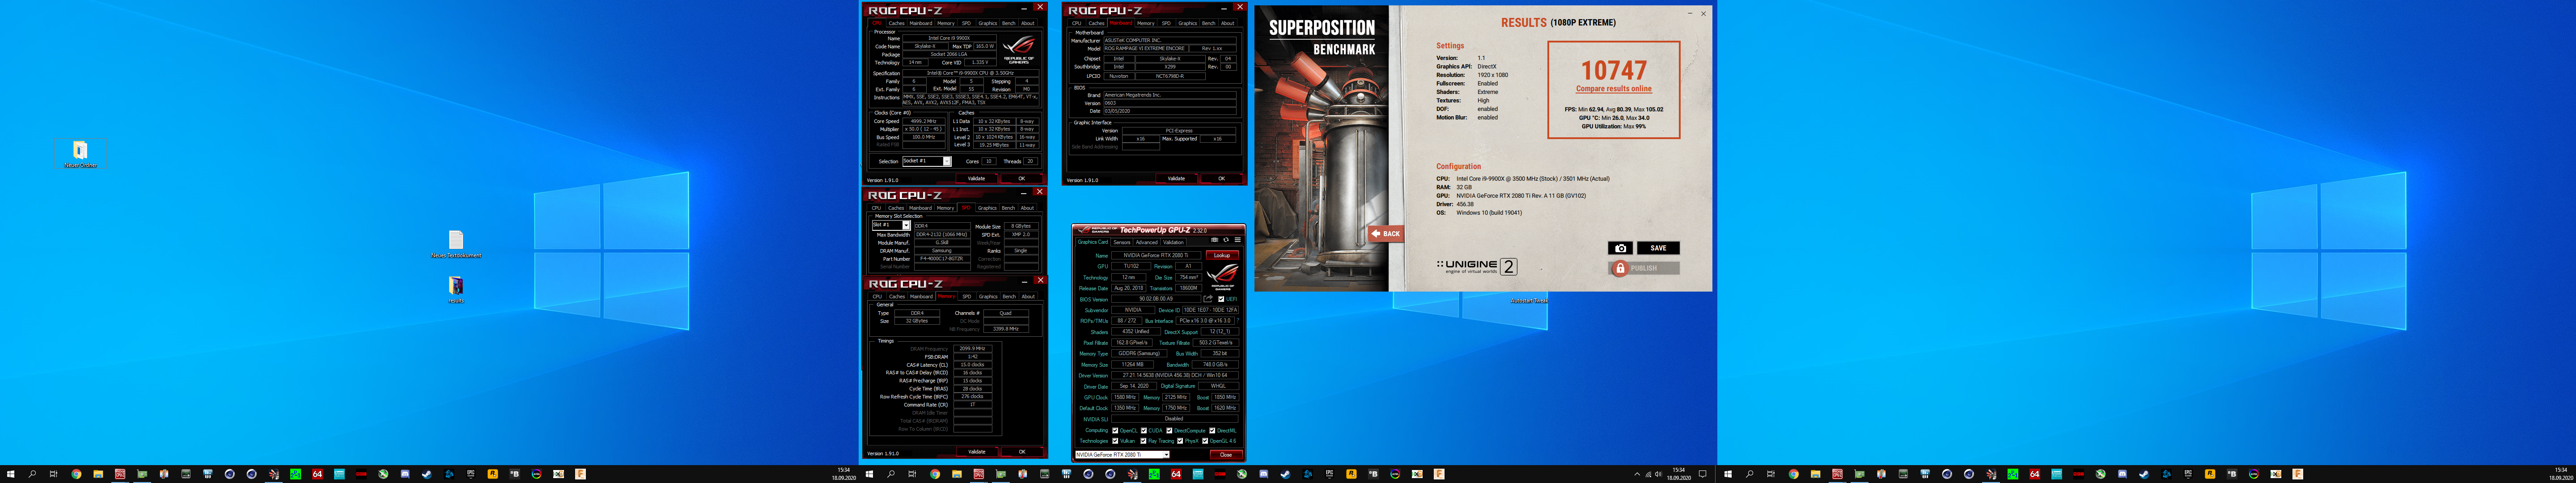Click the PUBLISH button in Superposition
Image resolution: width=2576 pixels, height=483 pixels.
[1643, 268]
